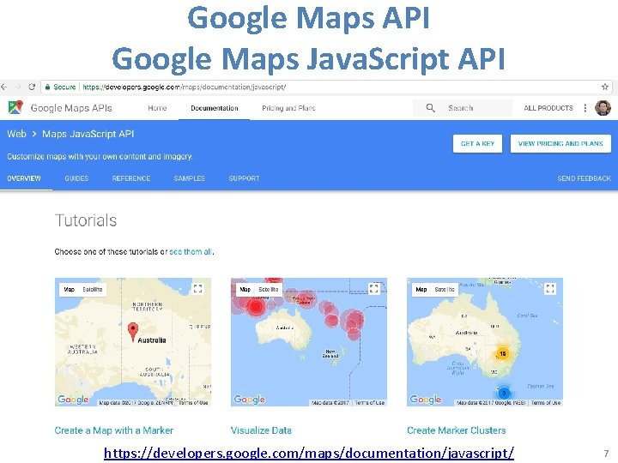Click Terms of Use in Marker map
Screen dimensions: 618x463
coord(193,403)
